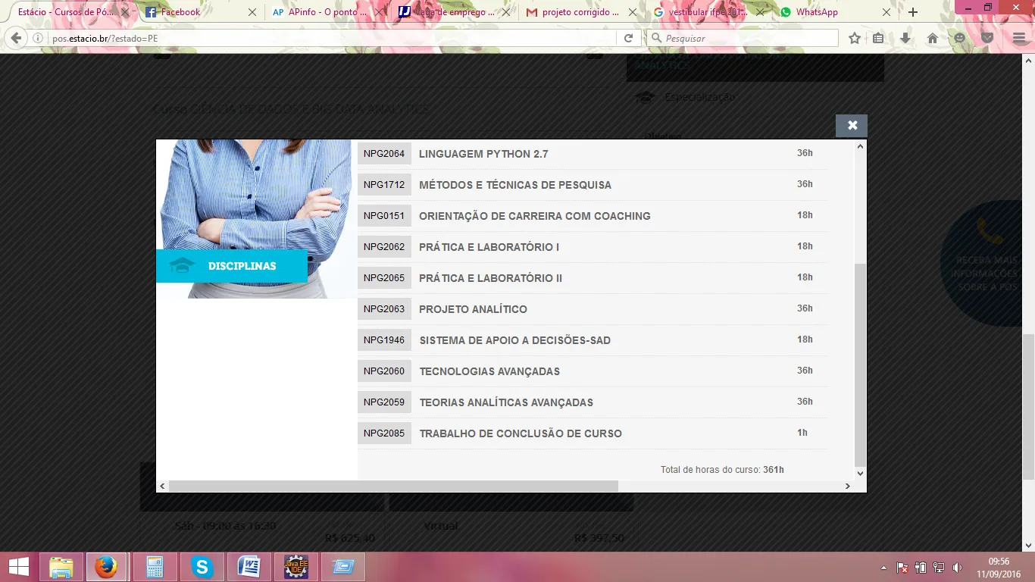Click the smiley face toolbar icon
This screenshot has height=582, width=1035.
(x=959, y=38)
